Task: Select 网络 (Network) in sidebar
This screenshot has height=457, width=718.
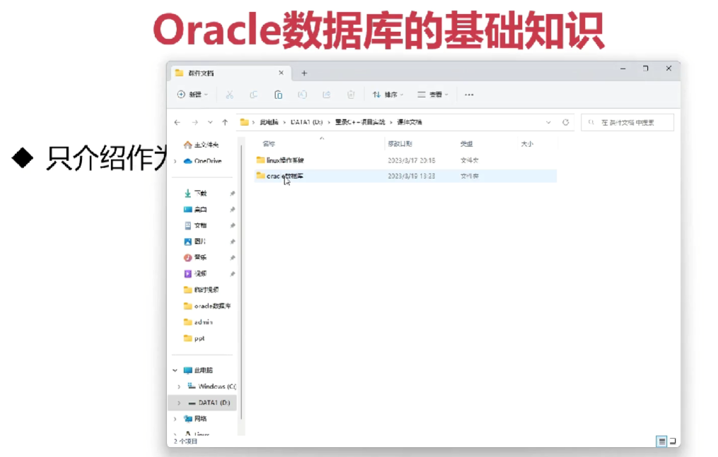Action: pyautogui.click(x=195, y=419)
